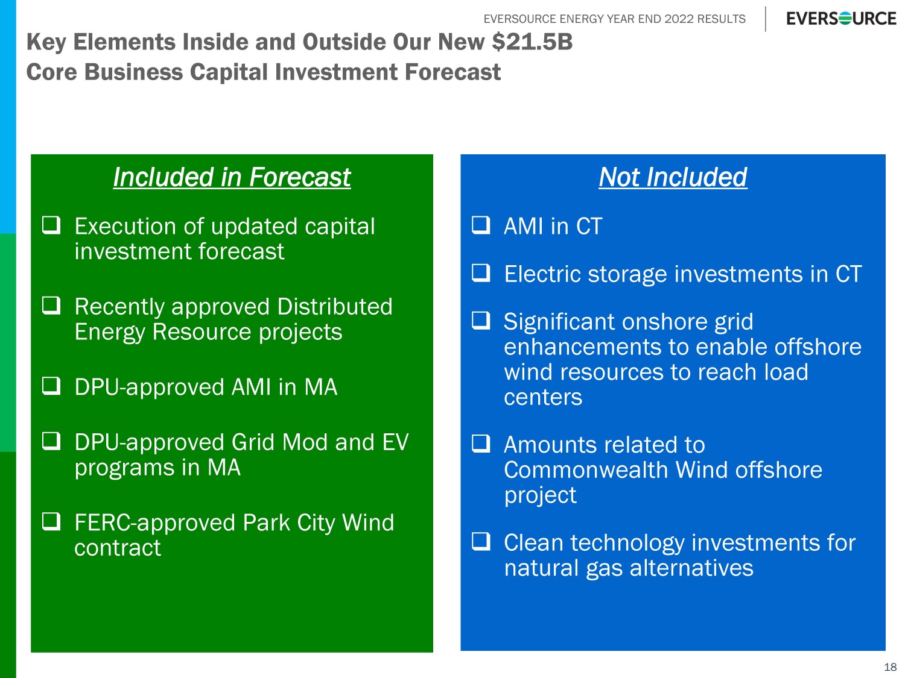The image size is (905, 678).
Task: Check the Commonwealth Wind offshore project box
Action: coord(481,444)
